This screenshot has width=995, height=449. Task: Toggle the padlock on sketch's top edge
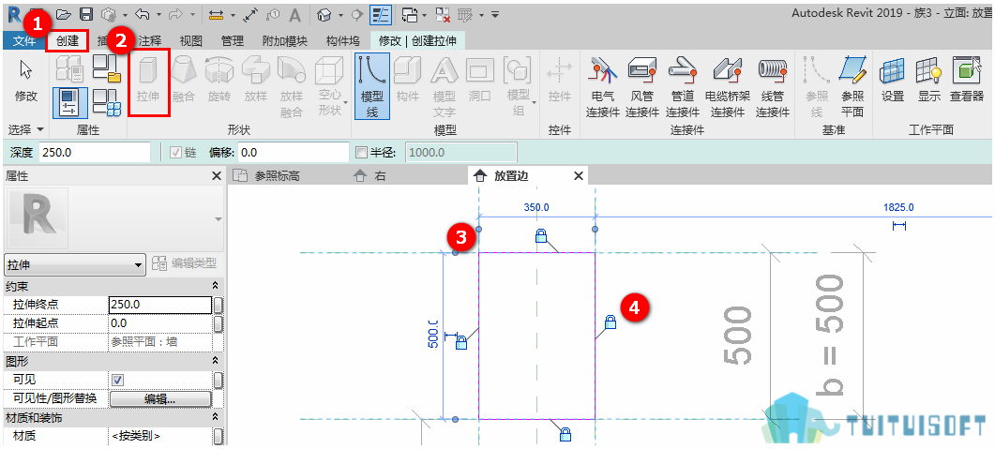click(541, 236)
